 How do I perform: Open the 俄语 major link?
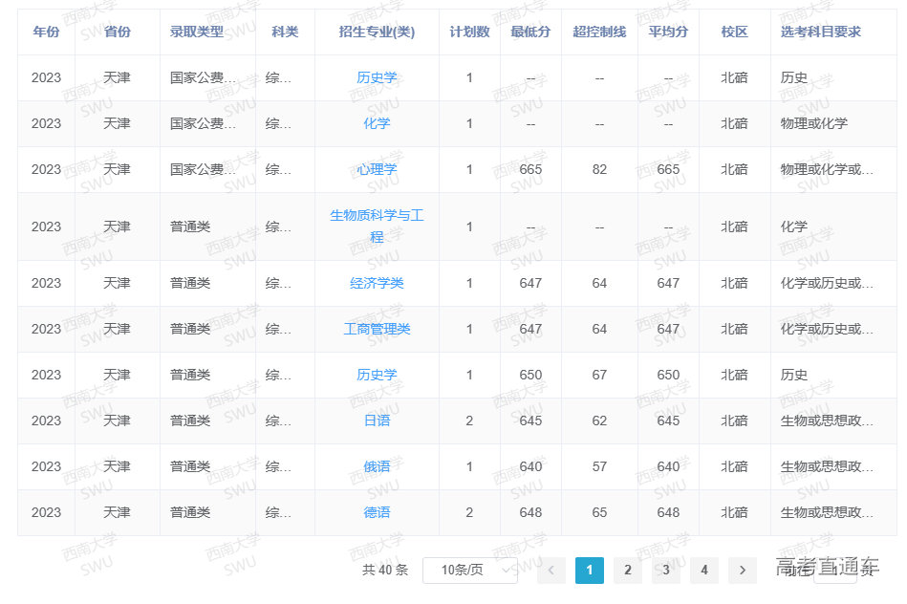click(x=377, y=466)
